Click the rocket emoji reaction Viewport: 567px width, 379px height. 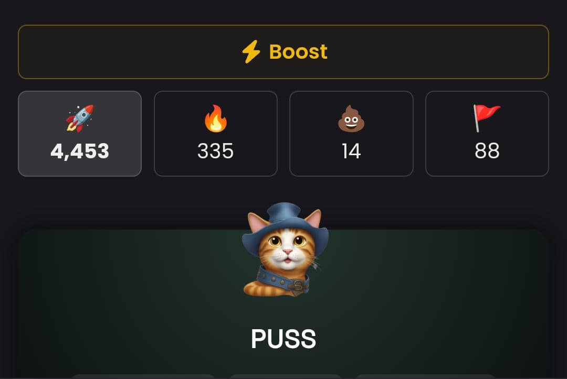click(x=80, y=118)
